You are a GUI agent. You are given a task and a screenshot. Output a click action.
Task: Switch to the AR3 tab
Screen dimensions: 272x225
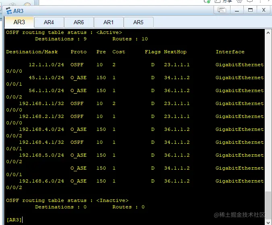(x=19, y=22)
